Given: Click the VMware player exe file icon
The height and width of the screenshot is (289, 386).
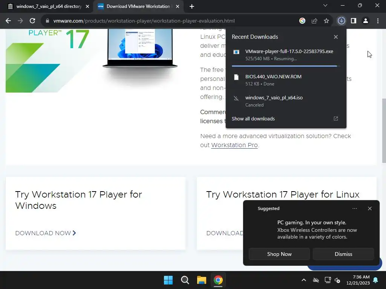Looking at the screenshot, I should [x=236, y=52].
